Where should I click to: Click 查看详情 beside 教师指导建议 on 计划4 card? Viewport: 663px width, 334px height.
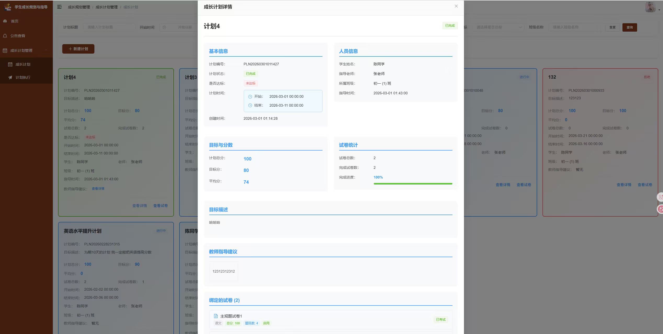[98, 189]
